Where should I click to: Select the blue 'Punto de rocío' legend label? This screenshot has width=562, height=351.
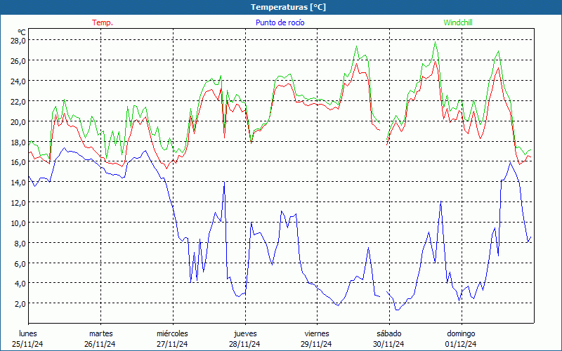280,22
